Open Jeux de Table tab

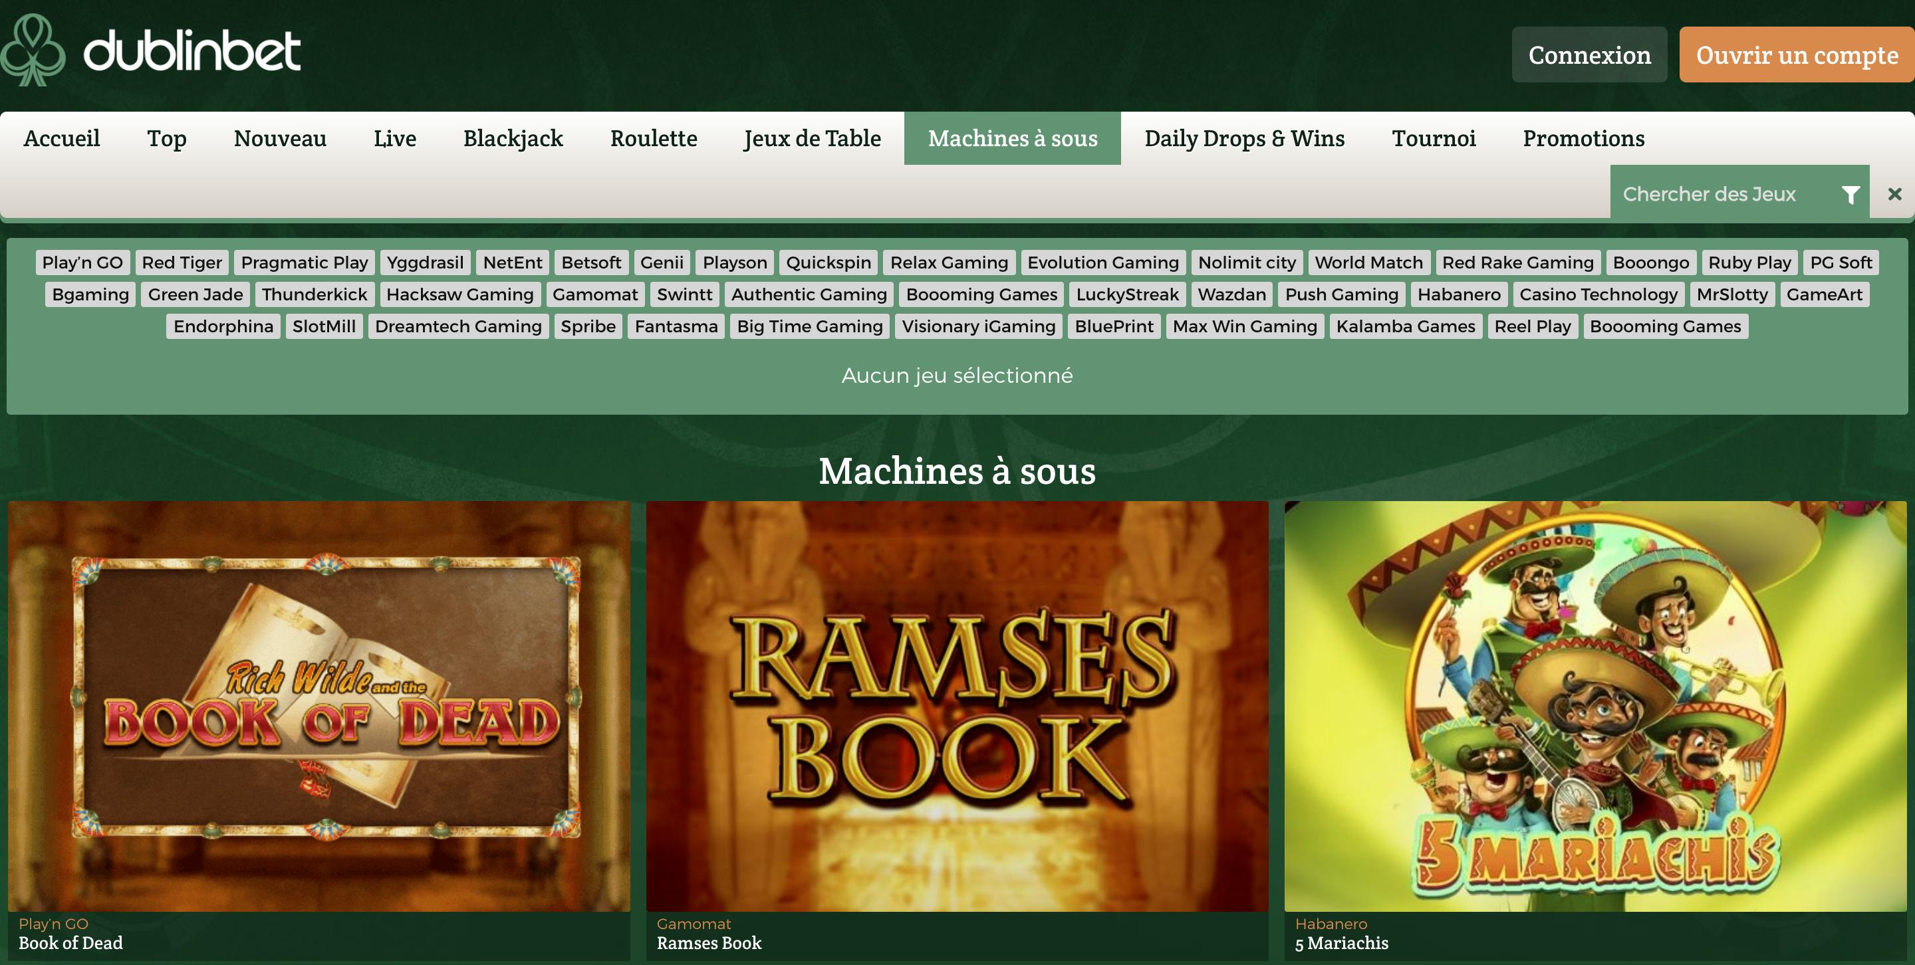(x=813, y=138)
